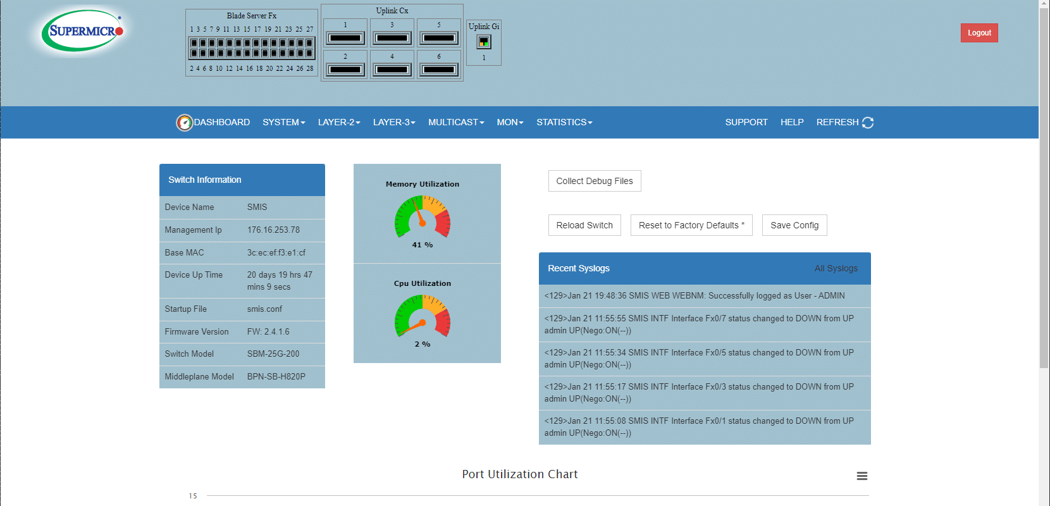Click the Base MAC value 3c:ec:ef:f3:e1:cf
The height and width of the screenshot is (506, 1050).
click(276, 252)
